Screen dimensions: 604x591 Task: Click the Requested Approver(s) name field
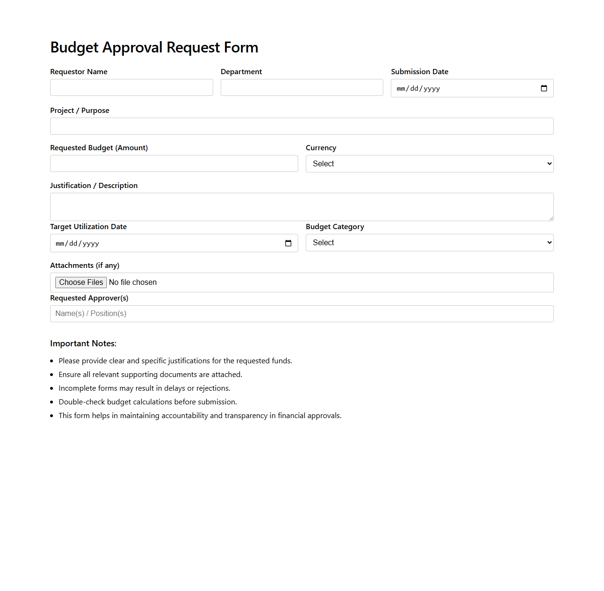click(x=302, y=314)
